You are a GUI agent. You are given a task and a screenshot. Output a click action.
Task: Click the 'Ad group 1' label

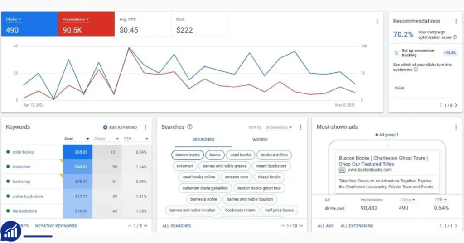click(389, 135)
